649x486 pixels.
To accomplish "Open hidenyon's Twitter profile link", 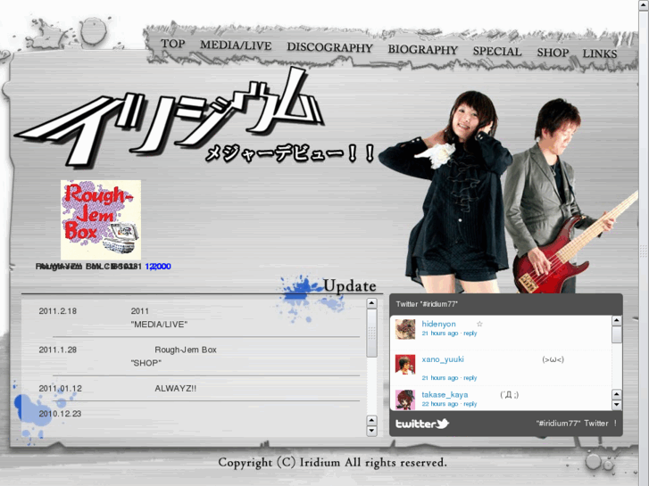I will (x=438, y=324).
